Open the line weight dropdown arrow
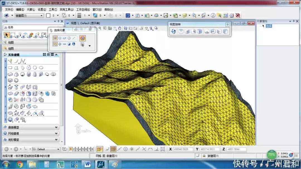301x169 pixels. tap(89, 16)
